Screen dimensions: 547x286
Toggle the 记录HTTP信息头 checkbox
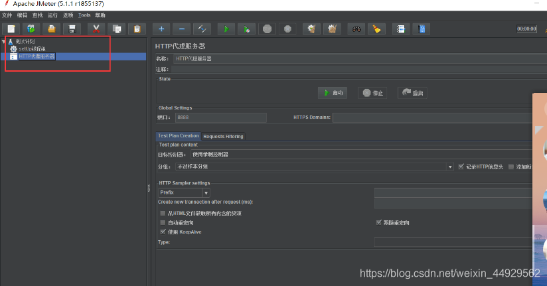pos(461,167)
